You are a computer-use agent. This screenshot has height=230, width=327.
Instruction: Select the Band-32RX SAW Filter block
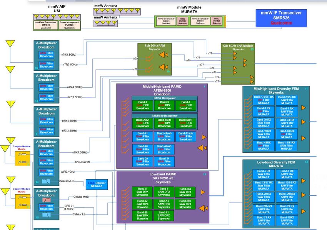point(287,221)
